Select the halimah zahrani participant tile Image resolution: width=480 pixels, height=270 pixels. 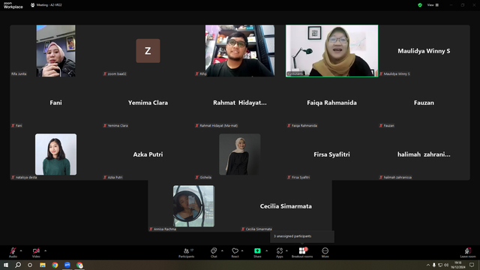(x=424, y=154)
